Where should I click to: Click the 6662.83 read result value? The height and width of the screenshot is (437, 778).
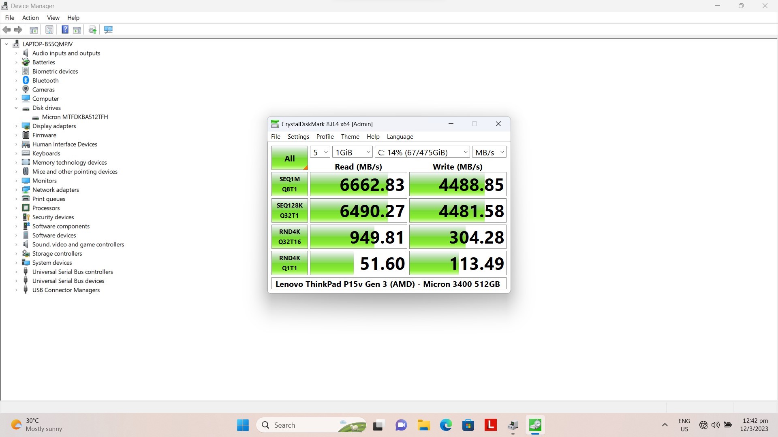pos(359,185)
